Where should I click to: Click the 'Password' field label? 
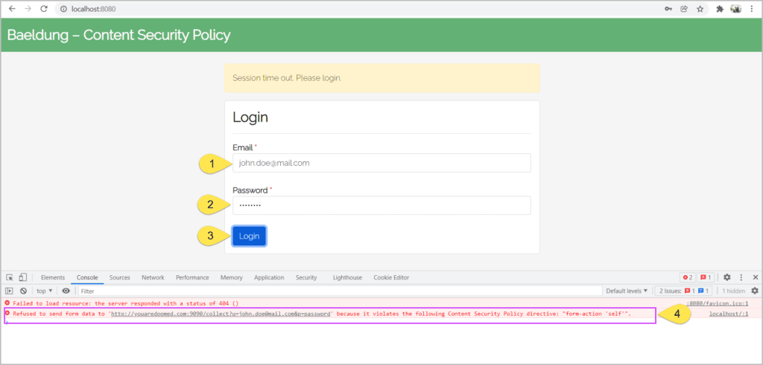[250, 190]
